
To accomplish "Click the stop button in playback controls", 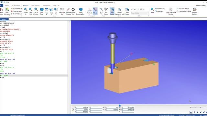I will coord(191,112).
